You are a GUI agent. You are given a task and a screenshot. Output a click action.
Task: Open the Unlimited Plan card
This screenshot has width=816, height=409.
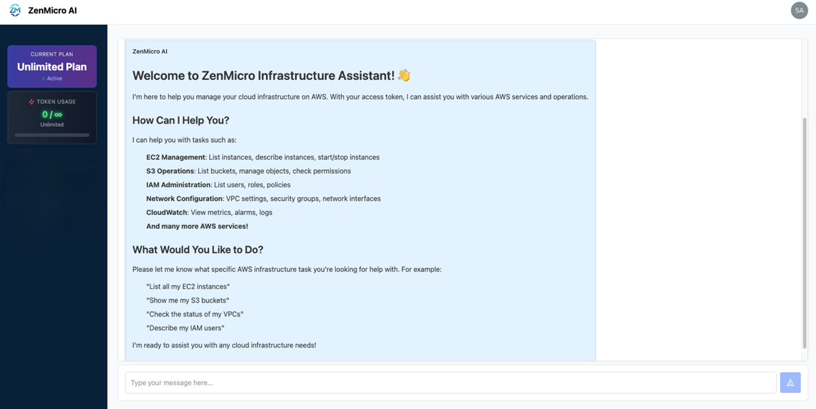[x=52, y=66]
